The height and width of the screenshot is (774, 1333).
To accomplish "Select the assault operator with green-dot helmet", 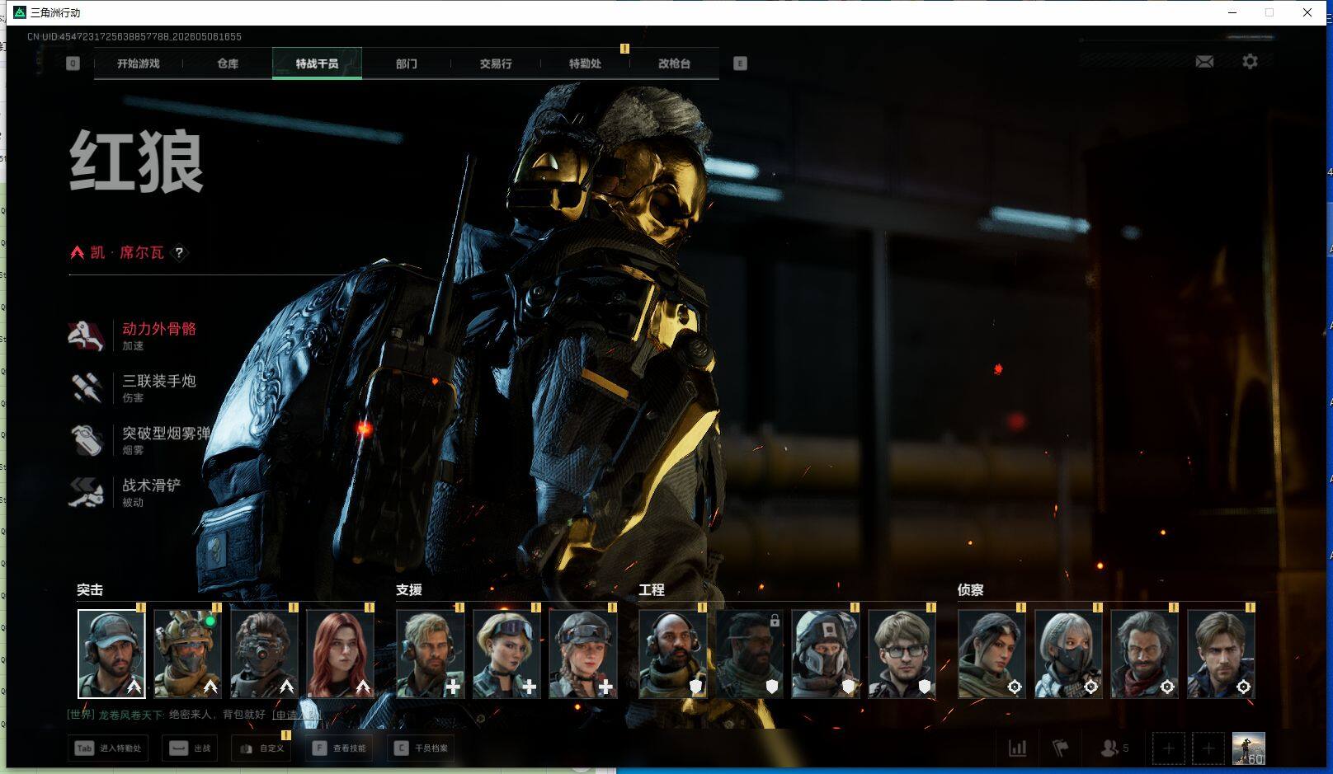I will (x=187, y=654).
